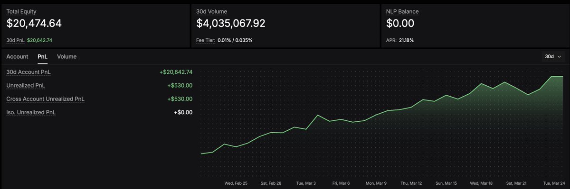Click the PnL chart's final plateau at Mar 24
Image resolution: width=570 pixels, height=189 pixels.
tap(557, 76)
